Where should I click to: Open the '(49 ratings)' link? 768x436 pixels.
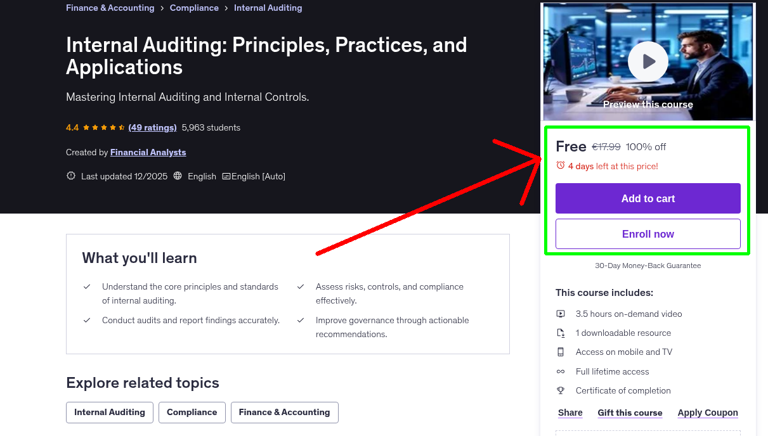152,127
